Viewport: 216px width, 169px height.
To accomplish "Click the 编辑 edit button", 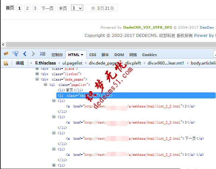I will click(20, 63).
